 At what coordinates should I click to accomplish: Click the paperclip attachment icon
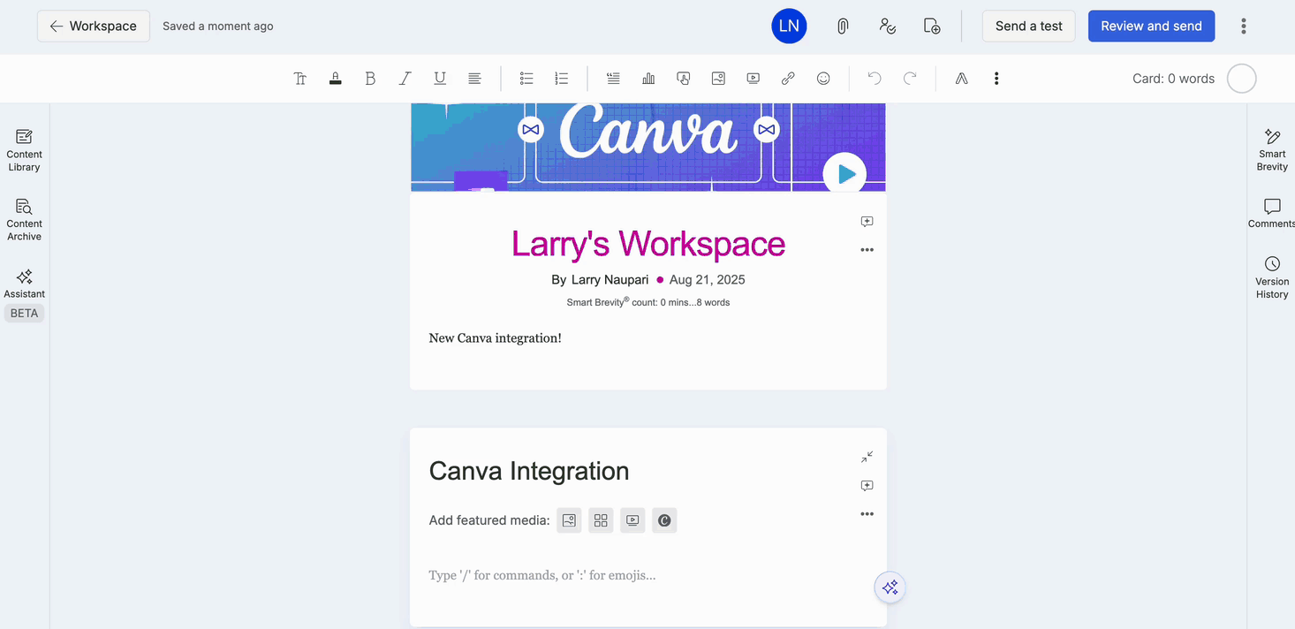tap(843, 27)
